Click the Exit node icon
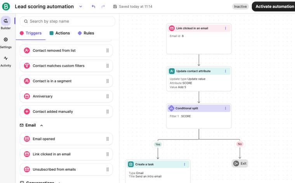Image resolution: width=295 pixels, height=183 pixels. [x=236, y=164]
